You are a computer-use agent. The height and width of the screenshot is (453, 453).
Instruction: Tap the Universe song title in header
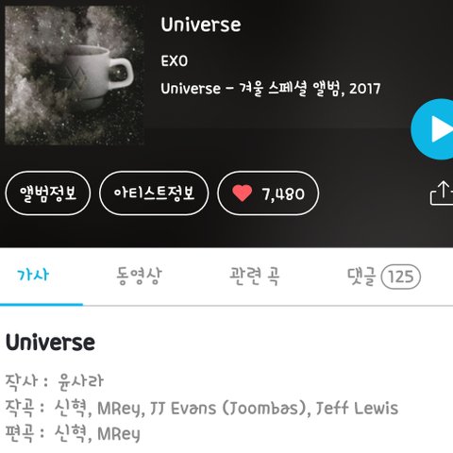pos(201,25)
